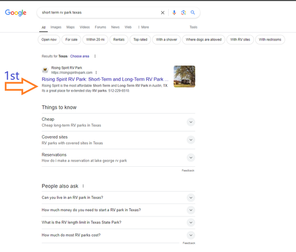Click Feedback under Things to know
The width and height of the screenshot is (296, 252).
pyautogui.click(x=188, y=170)
